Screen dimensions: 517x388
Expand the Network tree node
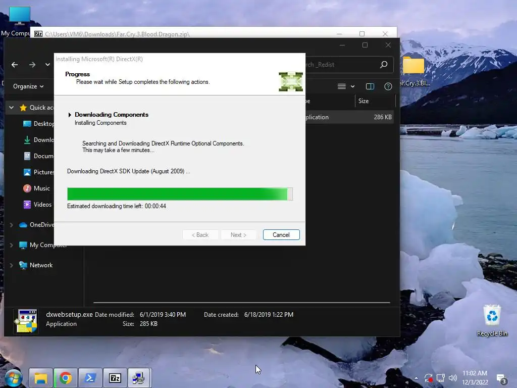pyautogui.click(x=12, y=265)
